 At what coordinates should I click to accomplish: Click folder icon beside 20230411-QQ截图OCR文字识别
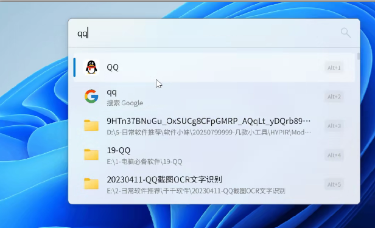[x=91, y=184]
